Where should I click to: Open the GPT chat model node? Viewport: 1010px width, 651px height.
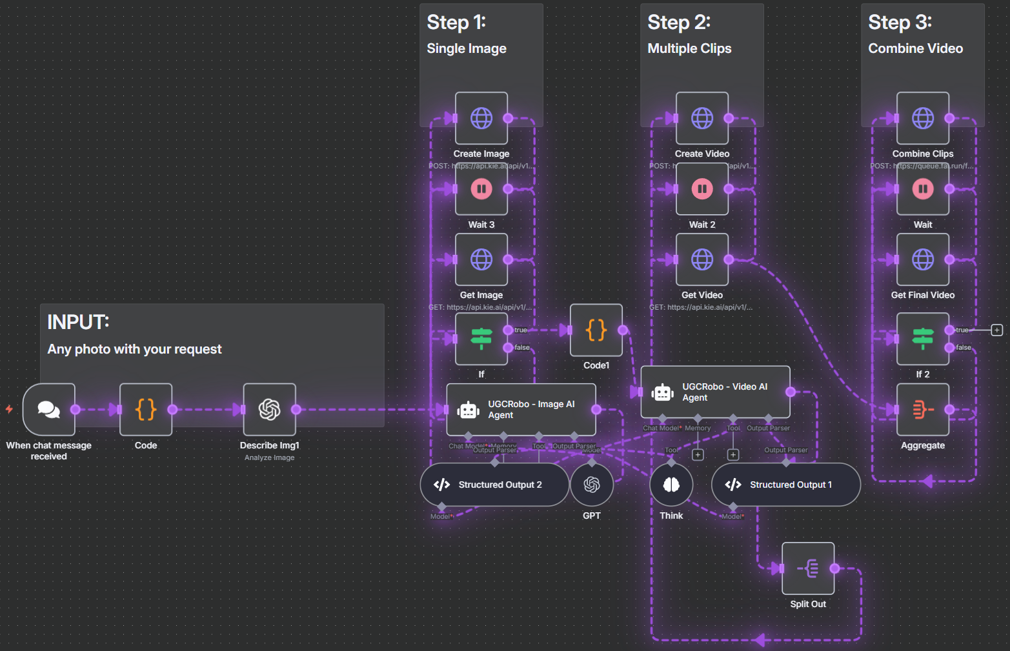tap(591, 485)
